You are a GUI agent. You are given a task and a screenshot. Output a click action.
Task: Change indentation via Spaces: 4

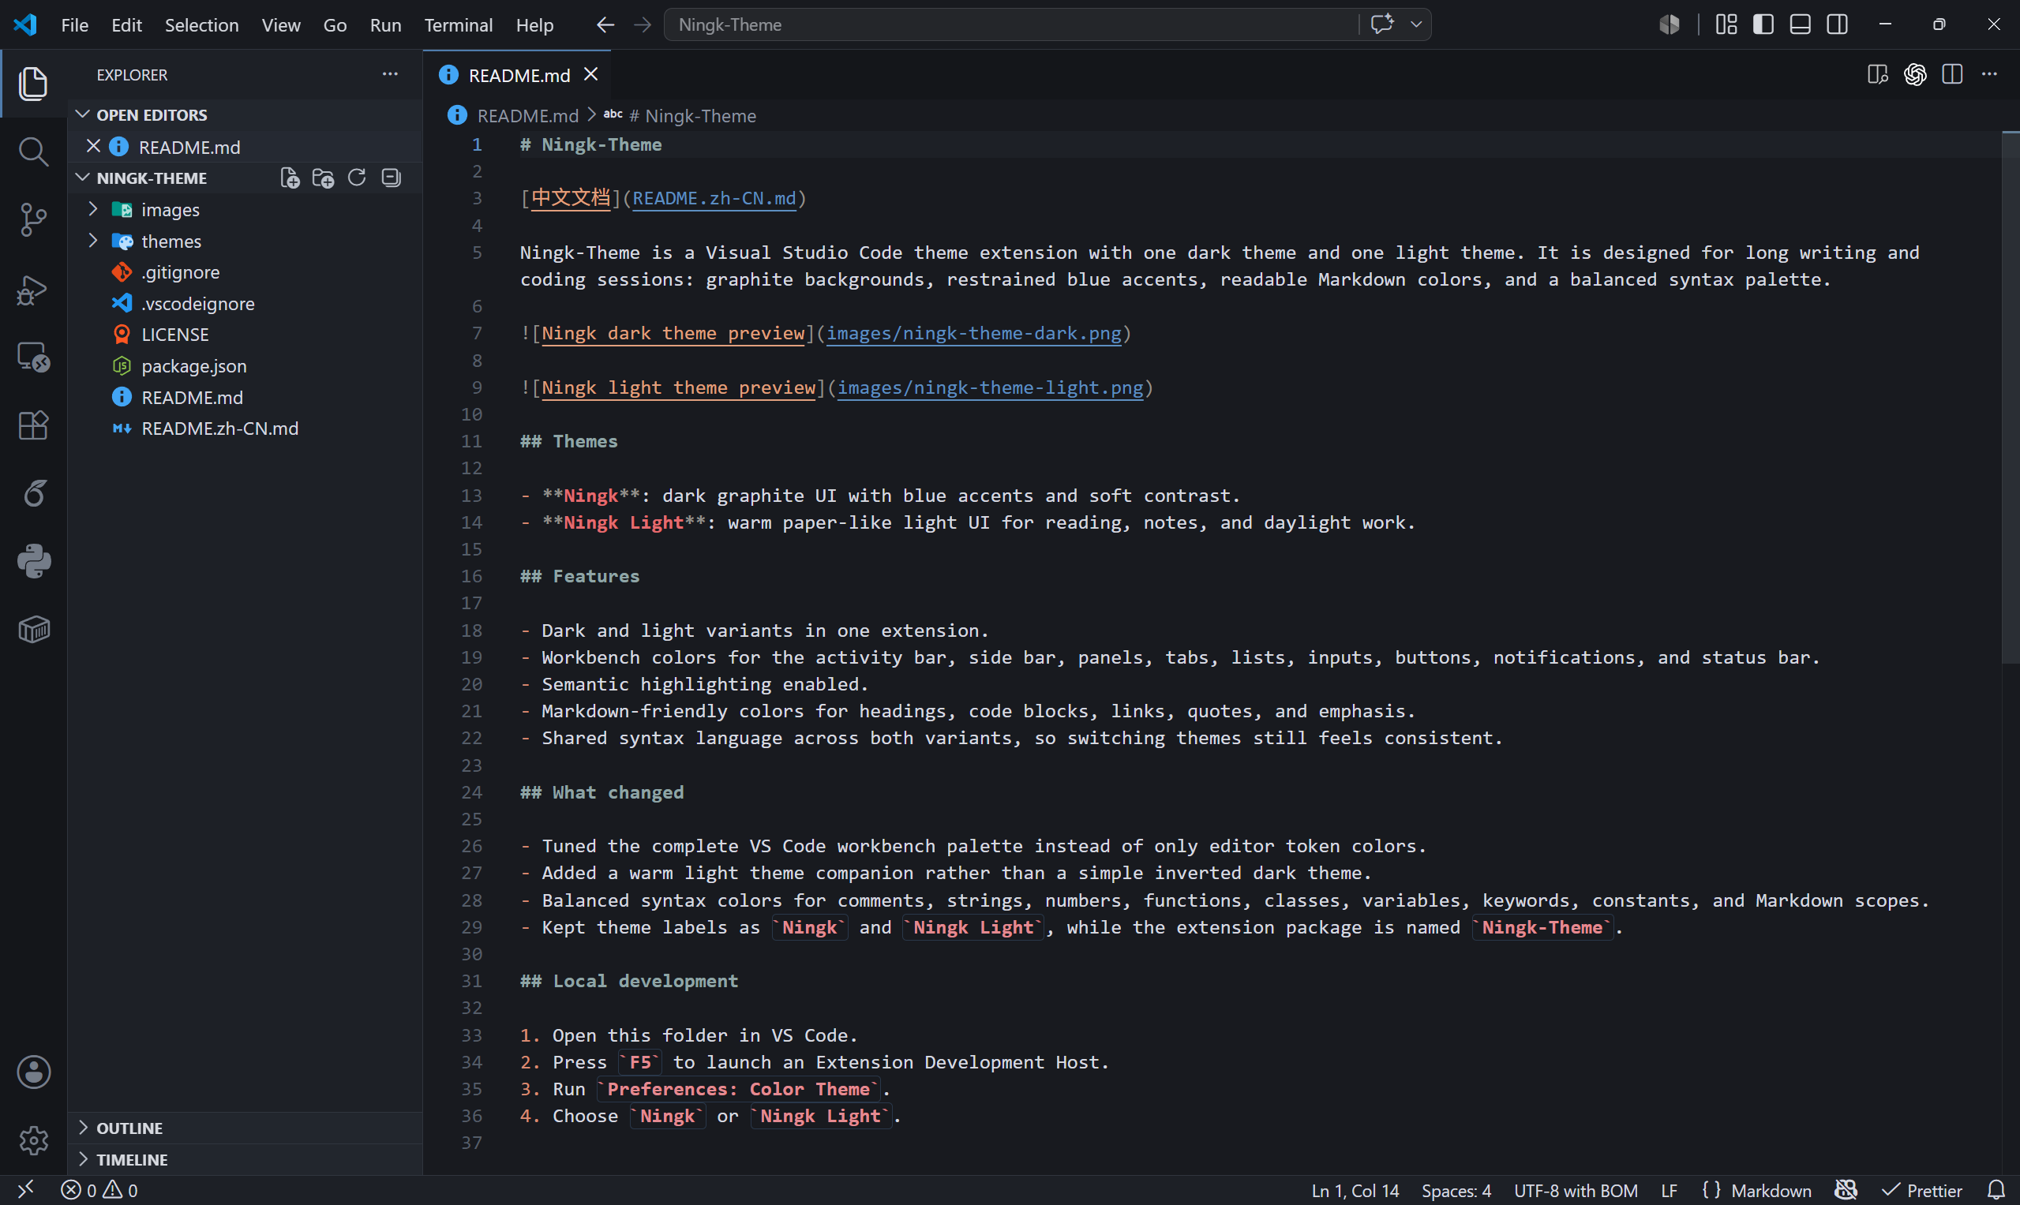[x=1456, y=1190]
